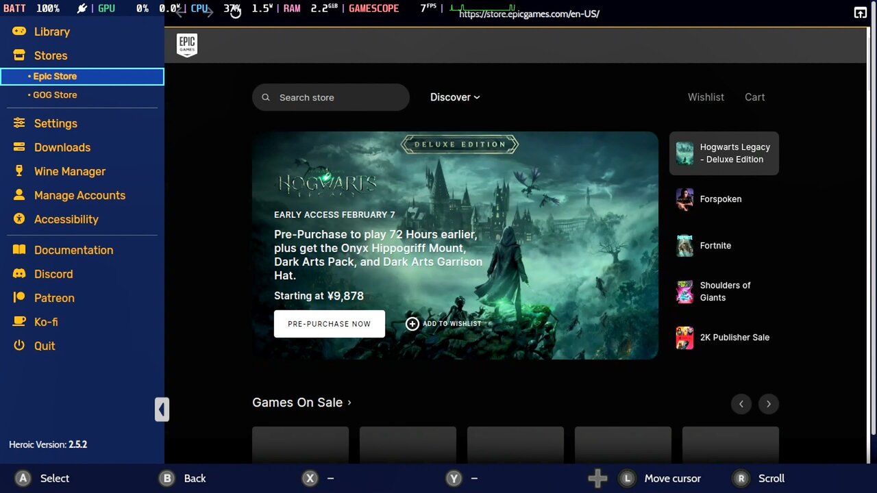
Task: Show next Games On Sale items
Action: pyautogui.click(x=768, y=404)
